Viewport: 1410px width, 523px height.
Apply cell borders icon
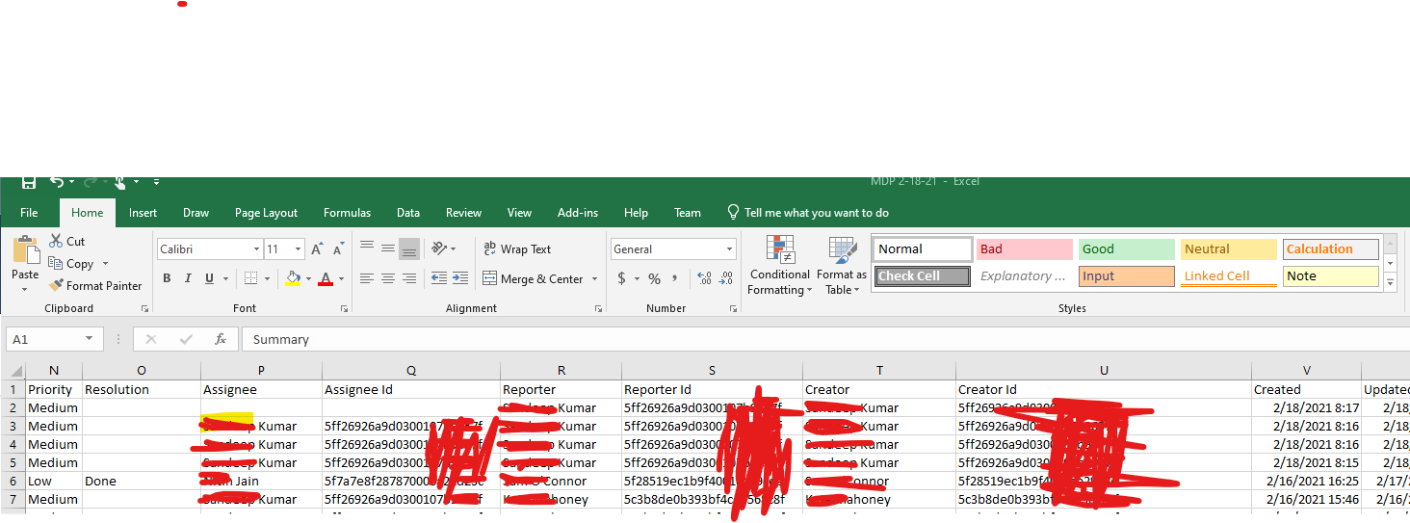click(250, 278)
